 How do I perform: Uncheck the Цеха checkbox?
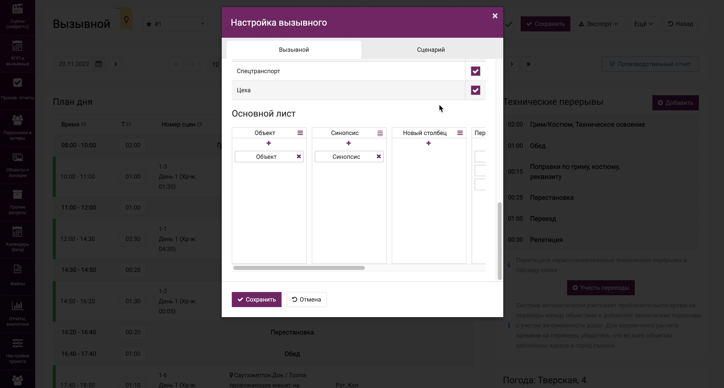point(475,90)
